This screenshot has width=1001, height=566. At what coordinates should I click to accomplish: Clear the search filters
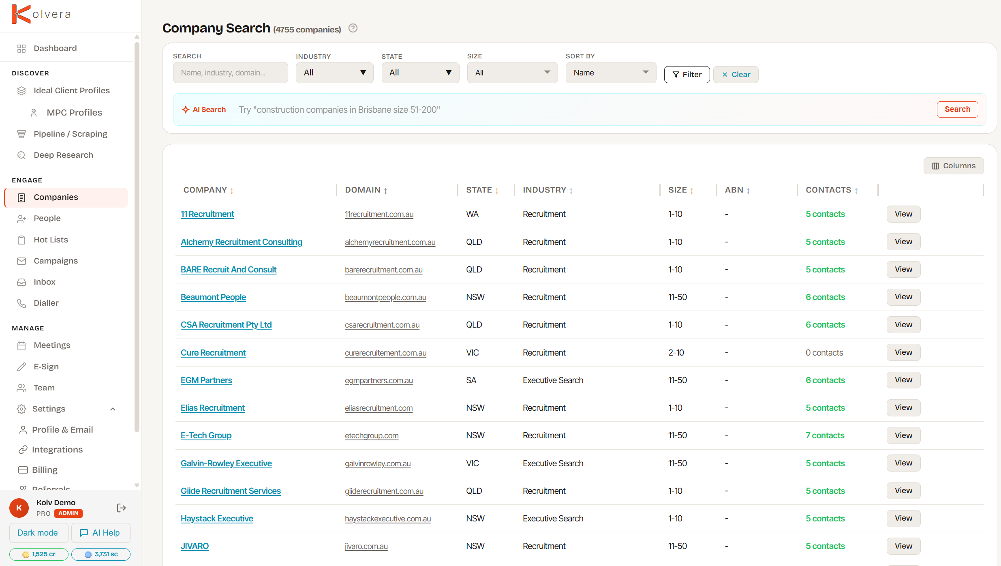coord(736,75)
